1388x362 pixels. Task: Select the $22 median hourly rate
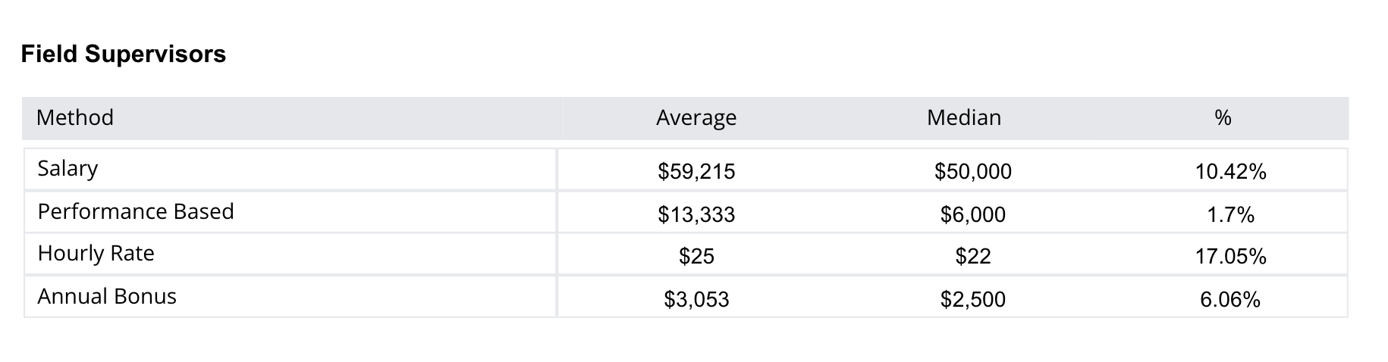(x=973, y=257)
